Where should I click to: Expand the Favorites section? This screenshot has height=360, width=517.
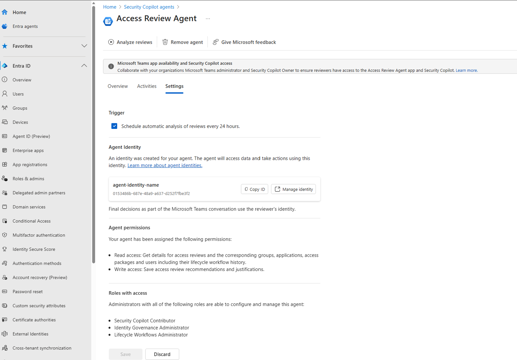pyautogui.click(x=84, y=46)
